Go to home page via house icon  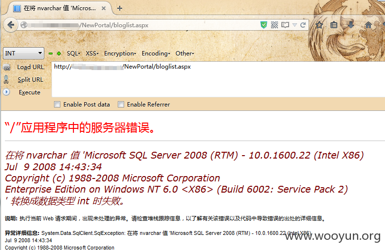[x=368, y=25]
